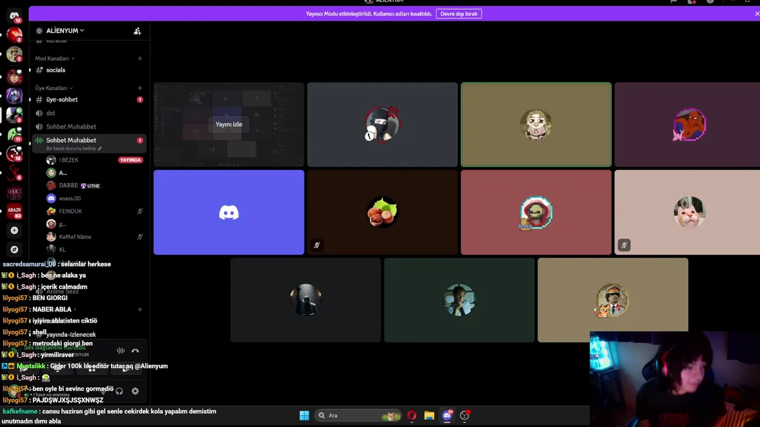This screenshot has height=427, width=760.
Task: Click the kafkefname chat message
Action: click(x=109, y=416)
